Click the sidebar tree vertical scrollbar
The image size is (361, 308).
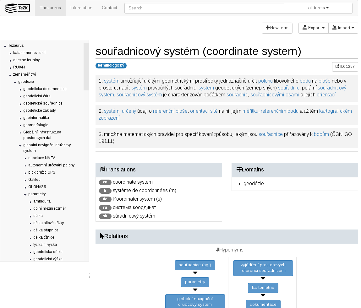pos(86,67)
